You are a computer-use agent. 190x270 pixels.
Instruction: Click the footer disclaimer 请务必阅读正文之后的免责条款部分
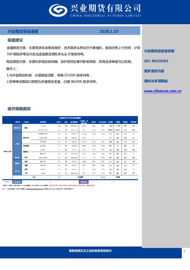click(90, 251)
